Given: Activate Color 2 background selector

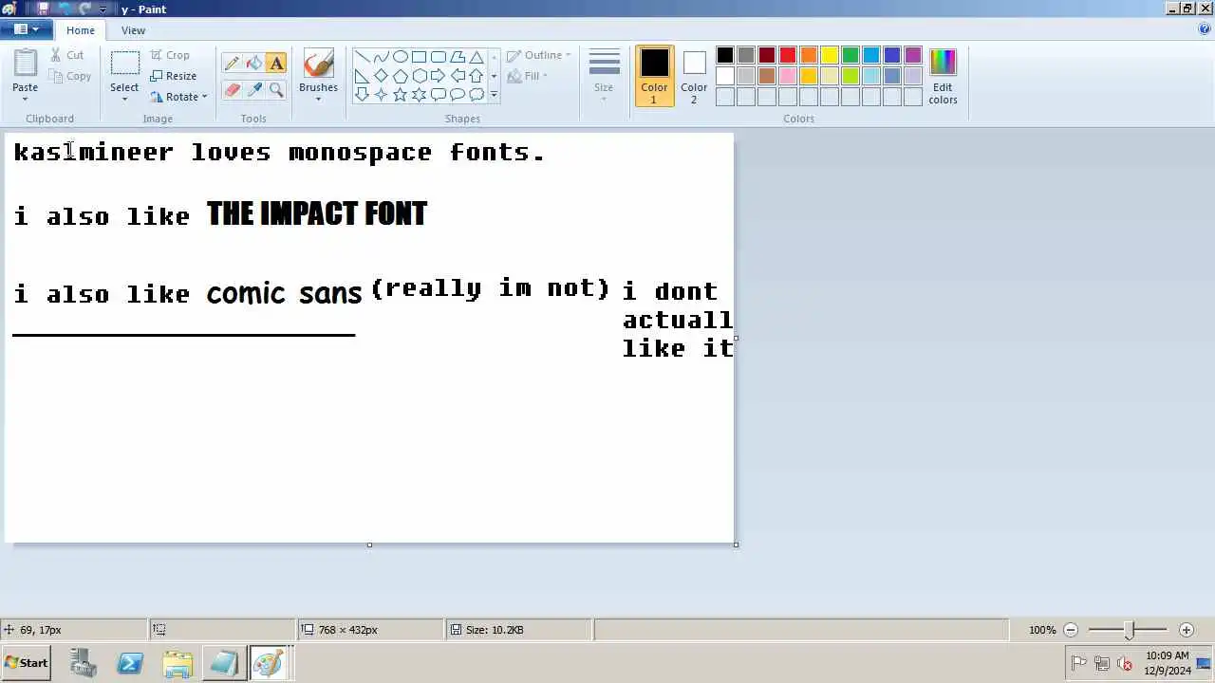Looking at the screenshot, I should [x=694, y=76].
